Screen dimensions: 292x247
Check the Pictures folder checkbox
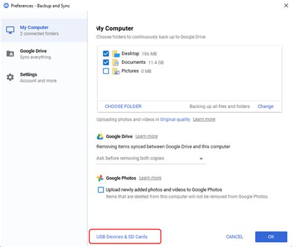[106, 71]
